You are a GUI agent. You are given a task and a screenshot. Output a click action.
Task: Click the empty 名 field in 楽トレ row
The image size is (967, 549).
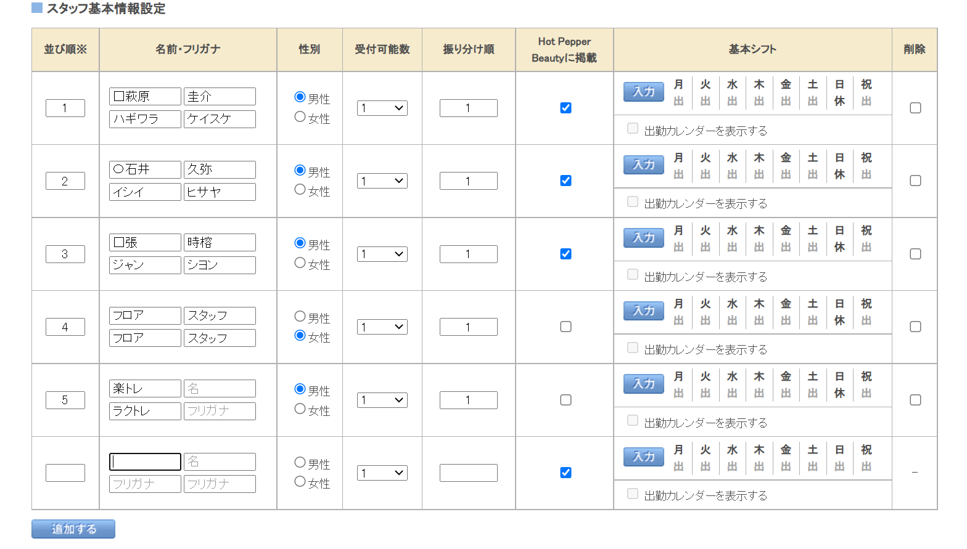[x=220, y=389]
